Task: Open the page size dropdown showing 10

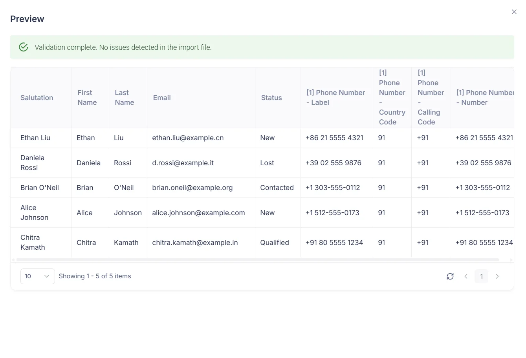Action: coord(37,276)
